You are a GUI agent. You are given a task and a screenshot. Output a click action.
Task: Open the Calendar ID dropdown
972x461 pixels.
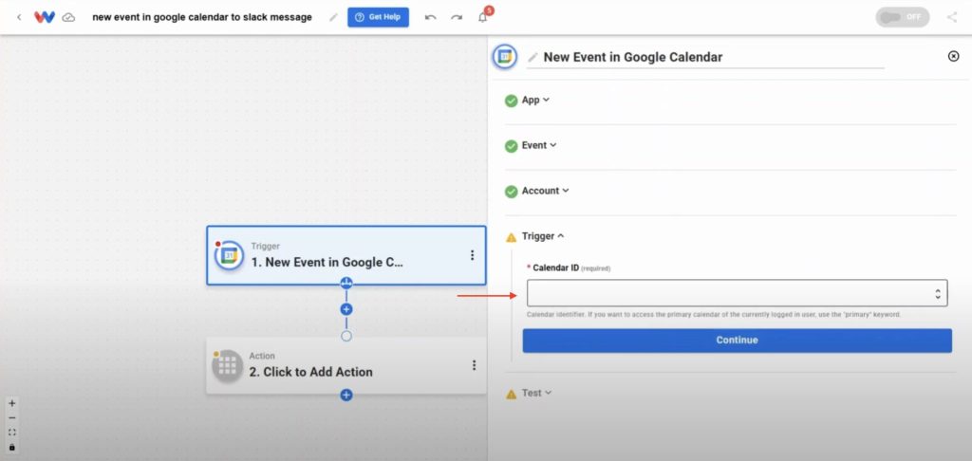737,293
